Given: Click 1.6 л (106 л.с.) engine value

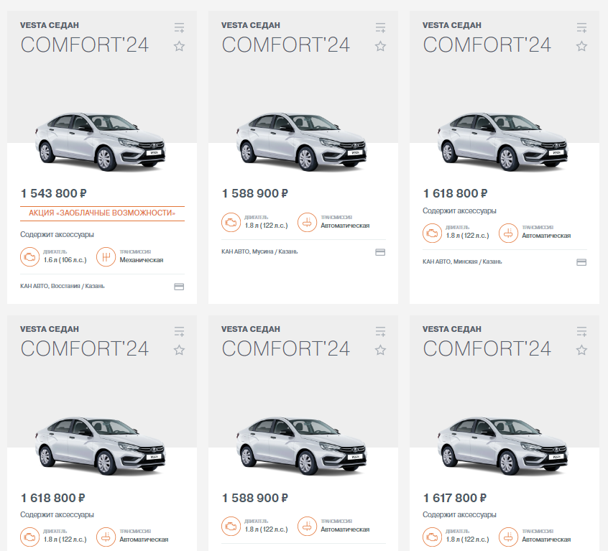Looking at the screenshot, I should [x=65, y=260].
